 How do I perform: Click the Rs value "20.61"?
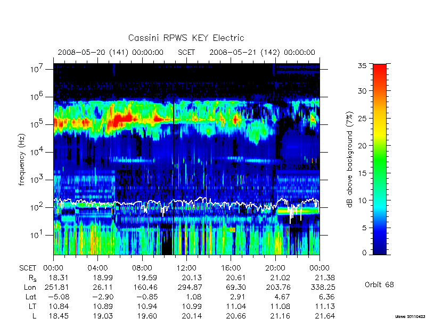click(x=236, y=278)
